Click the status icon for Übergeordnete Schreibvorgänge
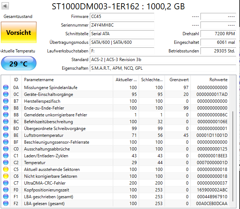The image size is (240, 209). 6,128
